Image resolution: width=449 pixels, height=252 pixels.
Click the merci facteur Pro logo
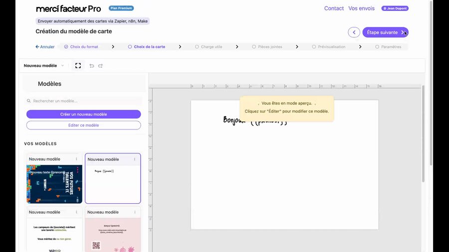68,9
